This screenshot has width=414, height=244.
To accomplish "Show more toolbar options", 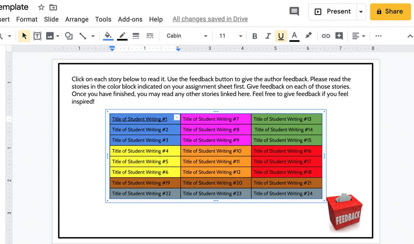I will click(x=378, y=36).
